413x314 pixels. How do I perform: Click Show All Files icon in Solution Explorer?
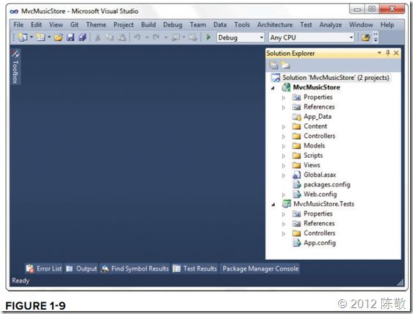tap(286, 65)
